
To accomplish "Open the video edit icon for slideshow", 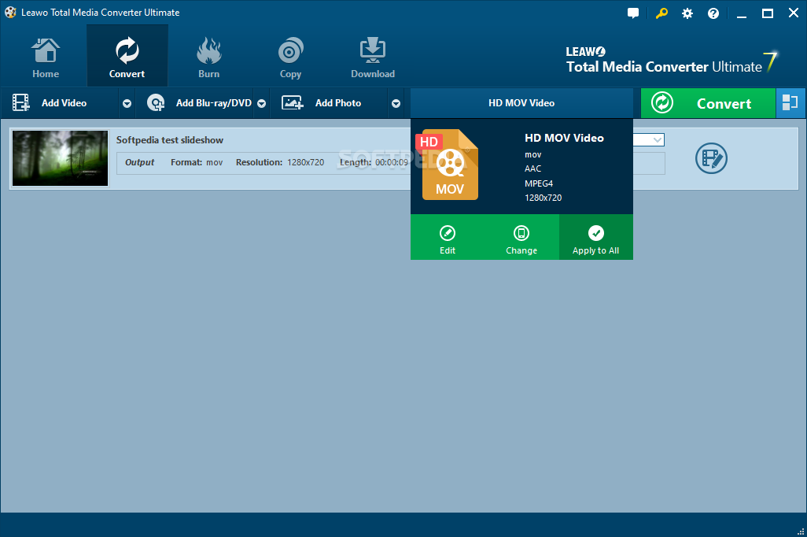I will pyautogui.click(x=711, y=158).
